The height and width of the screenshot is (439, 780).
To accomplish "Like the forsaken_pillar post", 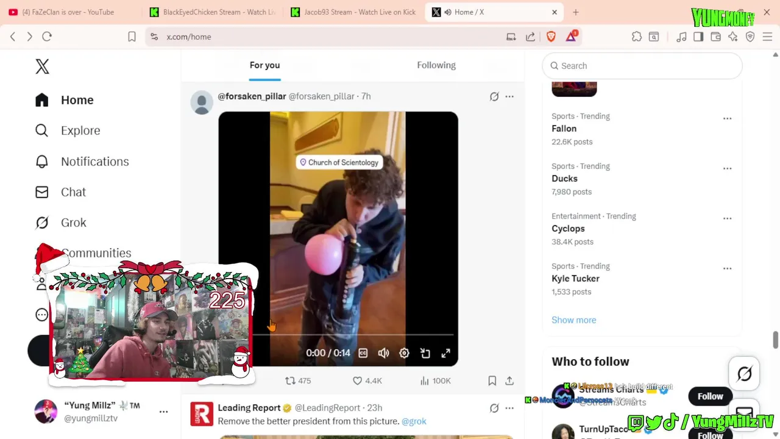I will tap(367, 380).
